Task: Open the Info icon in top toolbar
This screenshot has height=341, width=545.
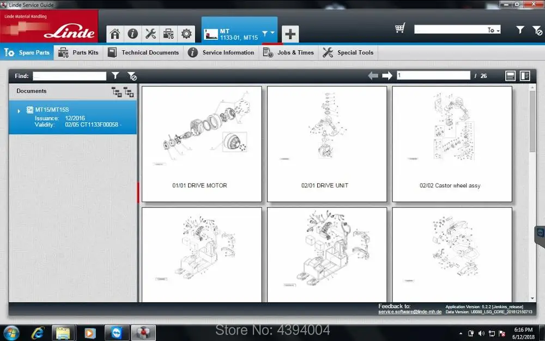Action: click(x=133, y=34)
